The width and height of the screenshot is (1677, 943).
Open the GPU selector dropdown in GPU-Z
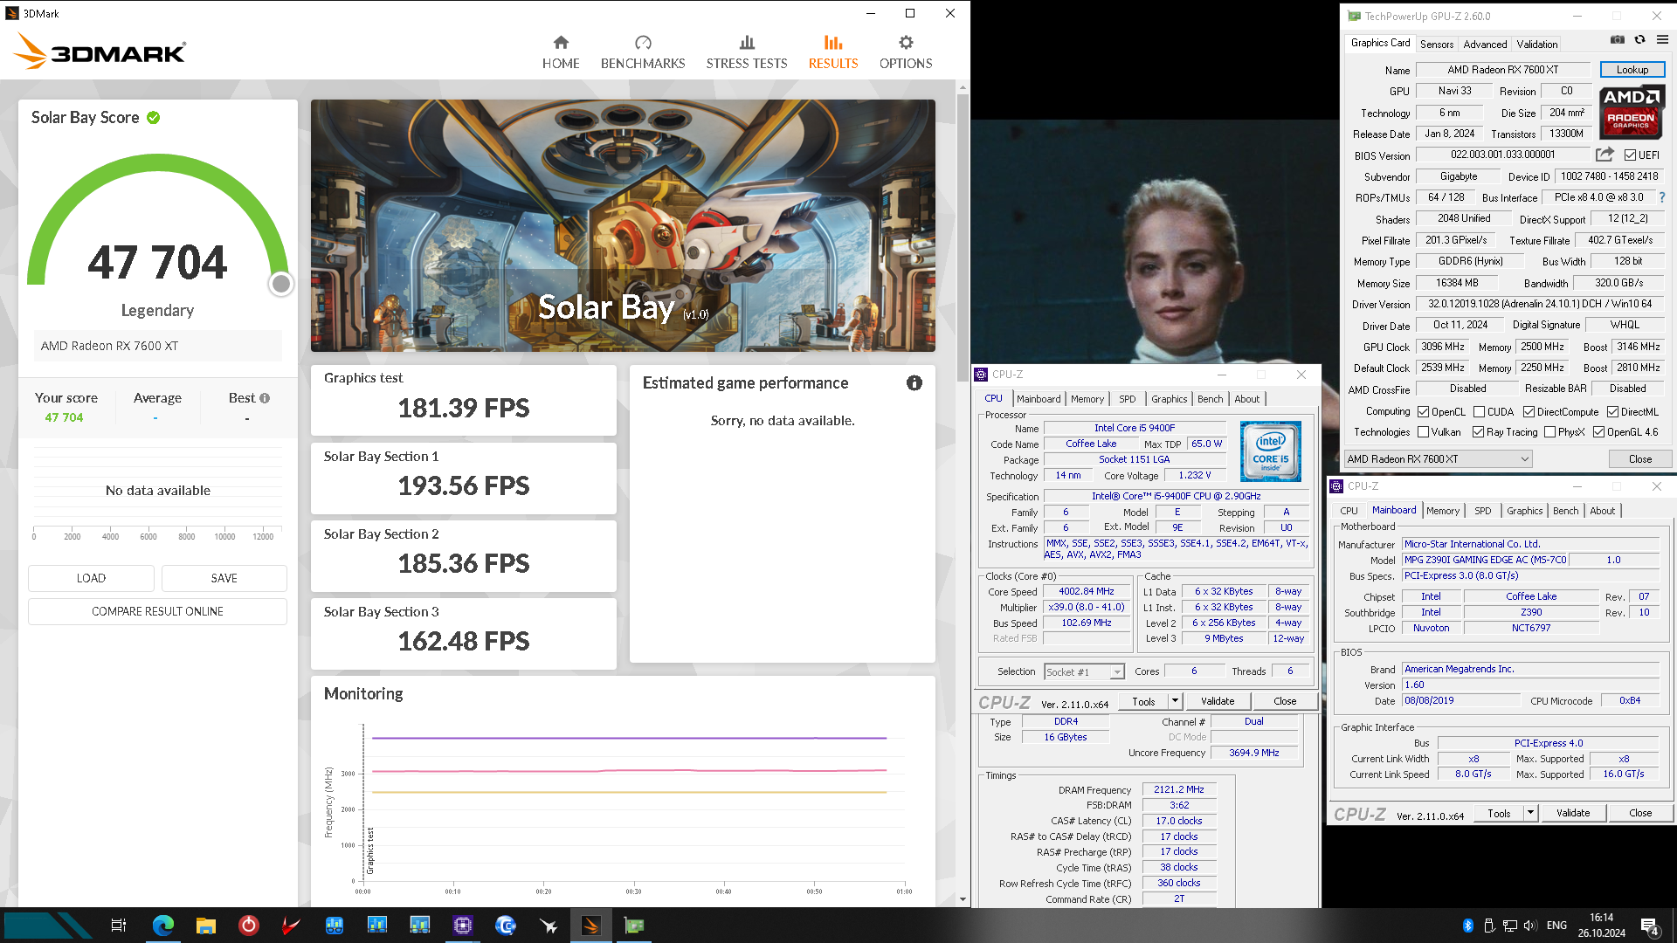1438,459
